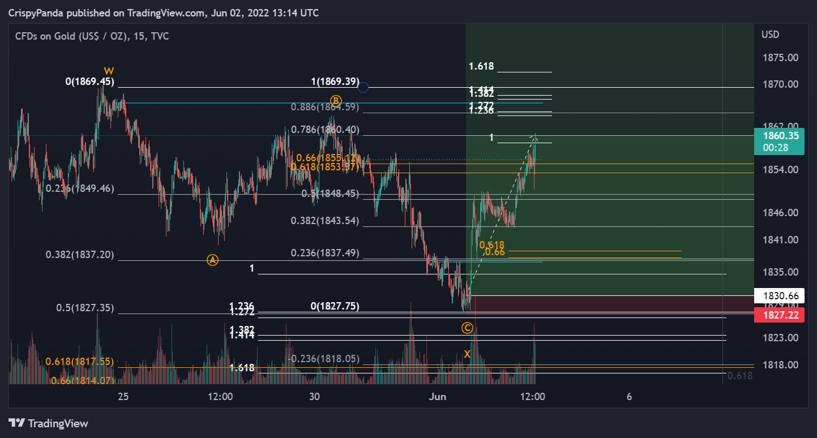Screen dimensions: 817x438
Task: Select the 0.5(1848.45) Fibonacci label
Action: [x=331, y=194]
